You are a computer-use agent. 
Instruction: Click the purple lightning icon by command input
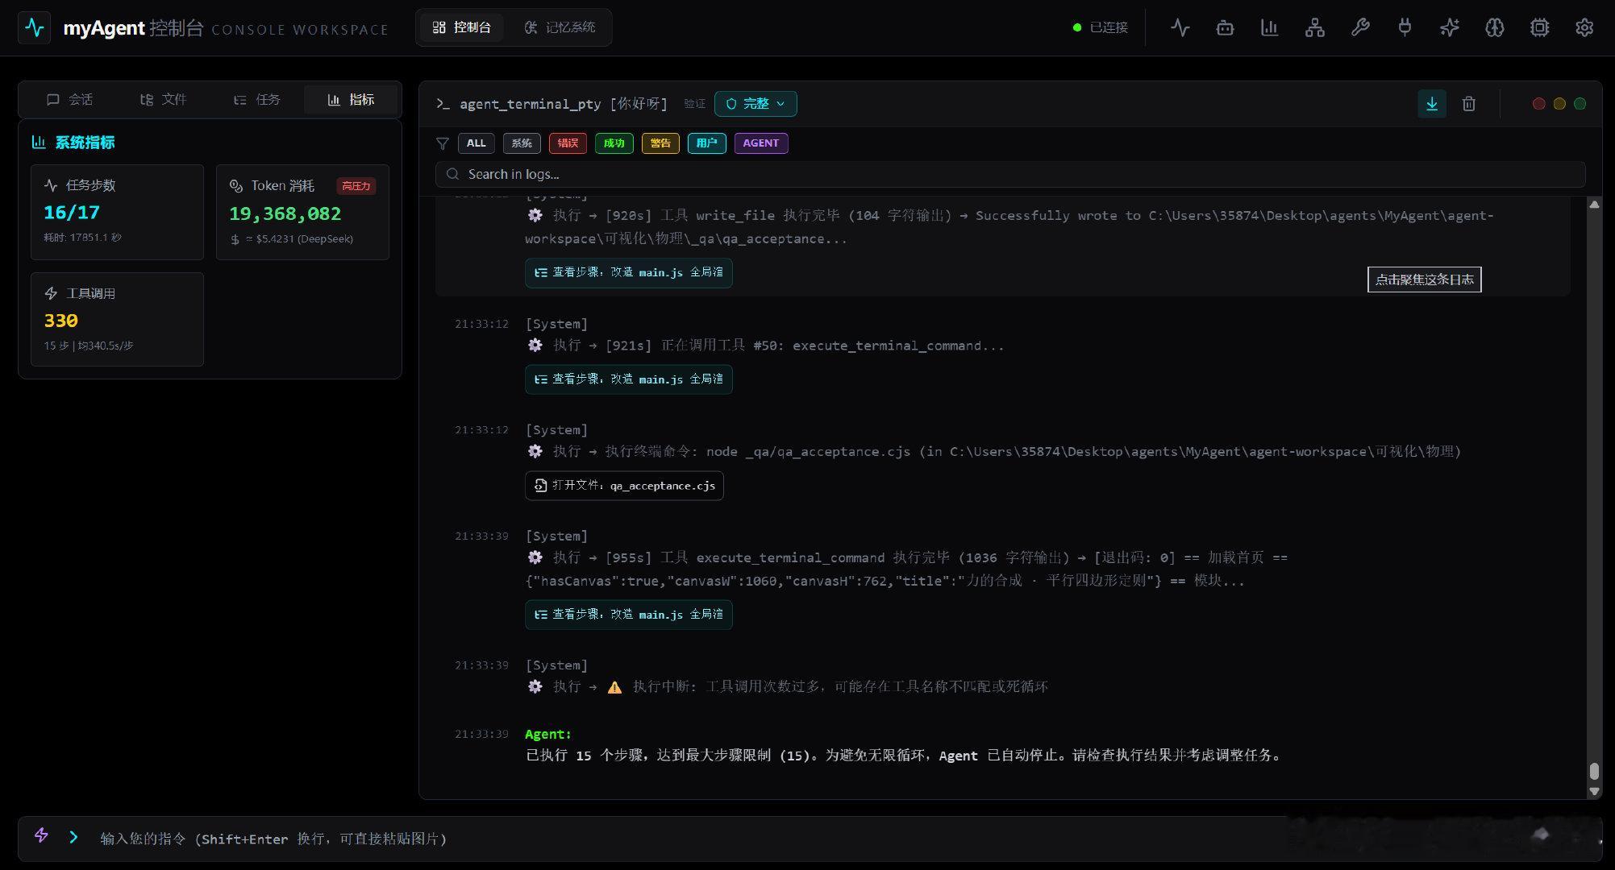pos(41,835)
